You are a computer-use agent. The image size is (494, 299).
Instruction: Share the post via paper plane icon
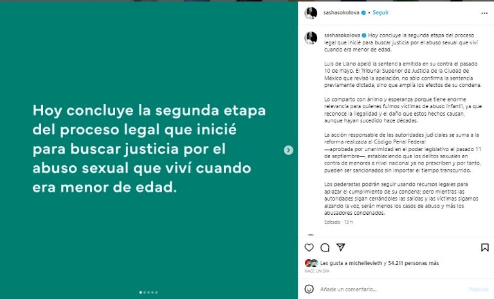(x=340, y=248)
